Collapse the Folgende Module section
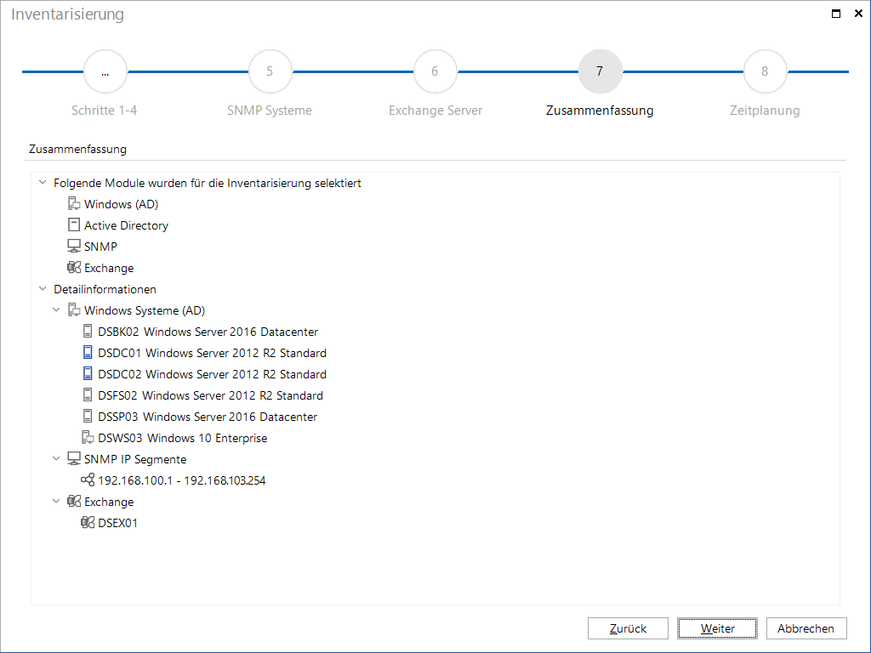Viewport: 871px width, 653px height. tap(43, 182)
